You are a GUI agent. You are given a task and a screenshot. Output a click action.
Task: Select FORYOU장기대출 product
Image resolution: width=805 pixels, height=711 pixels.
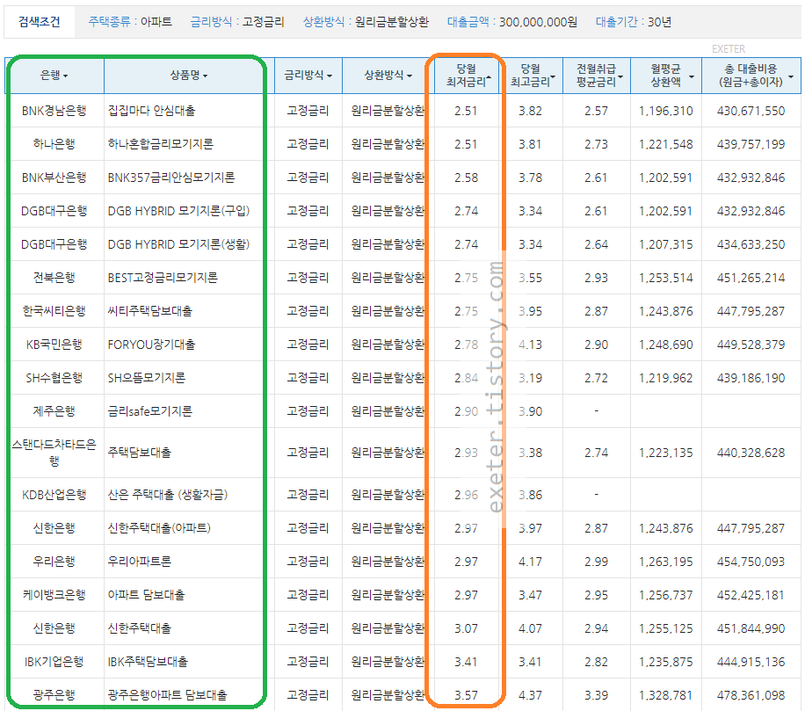point(151,345)
